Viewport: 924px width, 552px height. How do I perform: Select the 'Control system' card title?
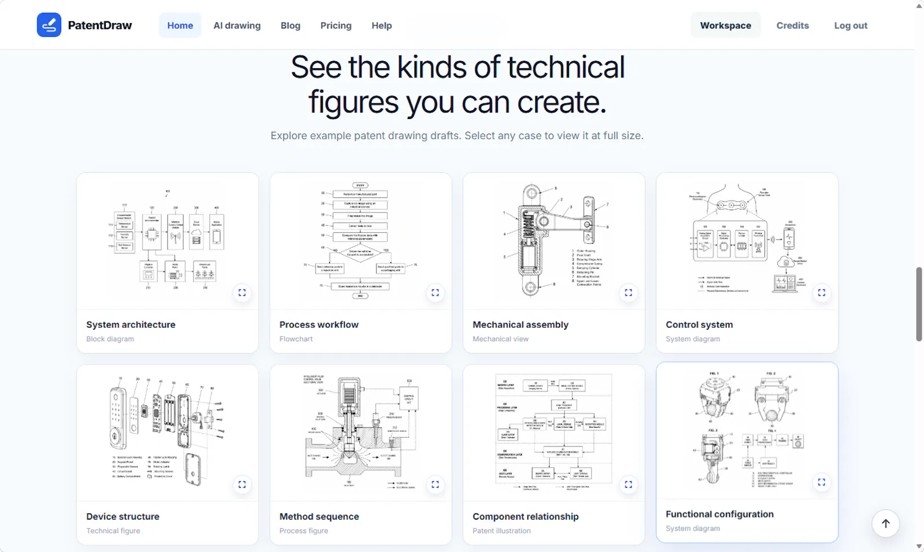coord(699,325)
